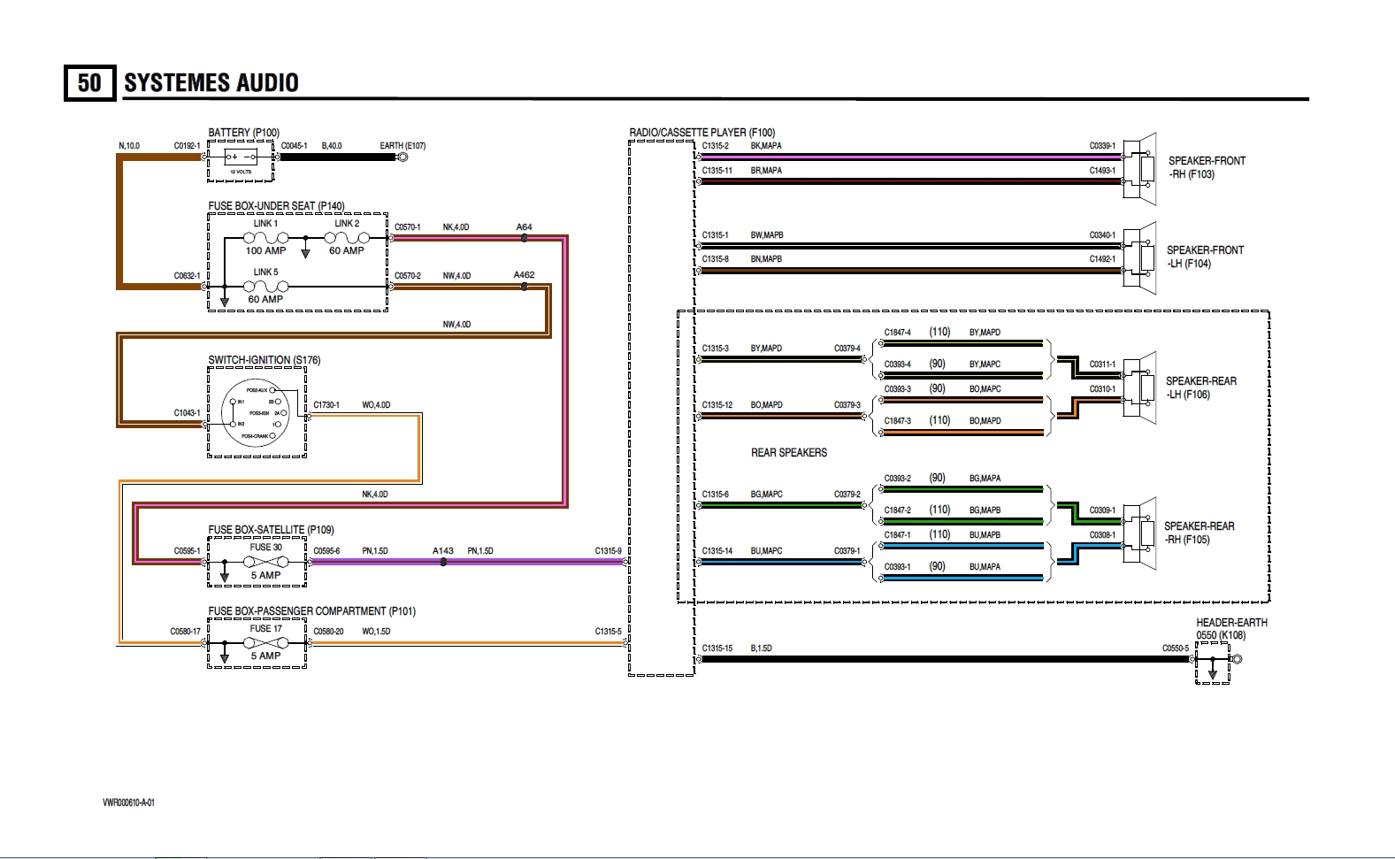Click the 12 volt battery symbol
This screenshot has height=859, width=1395.
click(241, 157)
